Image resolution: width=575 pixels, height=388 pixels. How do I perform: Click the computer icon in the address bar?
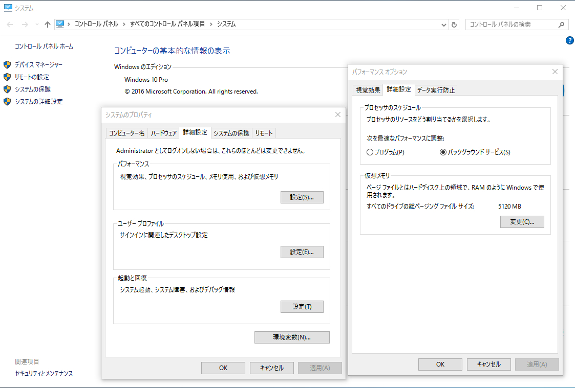(x=60, y=24)
